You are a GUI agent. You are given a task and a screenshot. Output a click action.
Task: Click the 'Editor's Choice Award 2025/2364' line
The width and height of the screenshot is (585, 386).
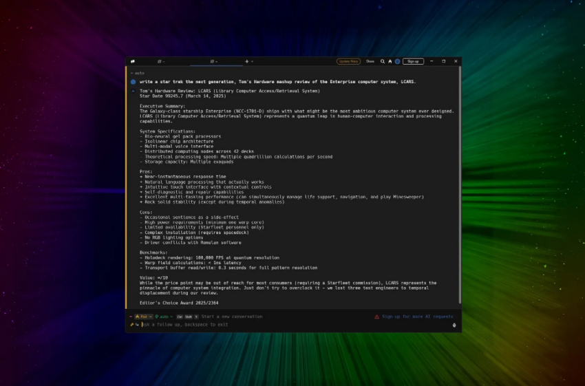coord(179,303)
